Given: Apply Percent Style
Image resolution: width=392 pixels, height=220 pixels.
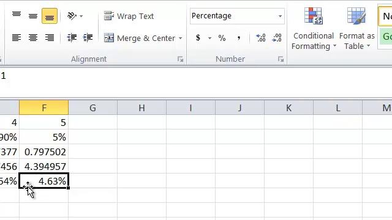Looking at the screenshot, I should [222, 38].
